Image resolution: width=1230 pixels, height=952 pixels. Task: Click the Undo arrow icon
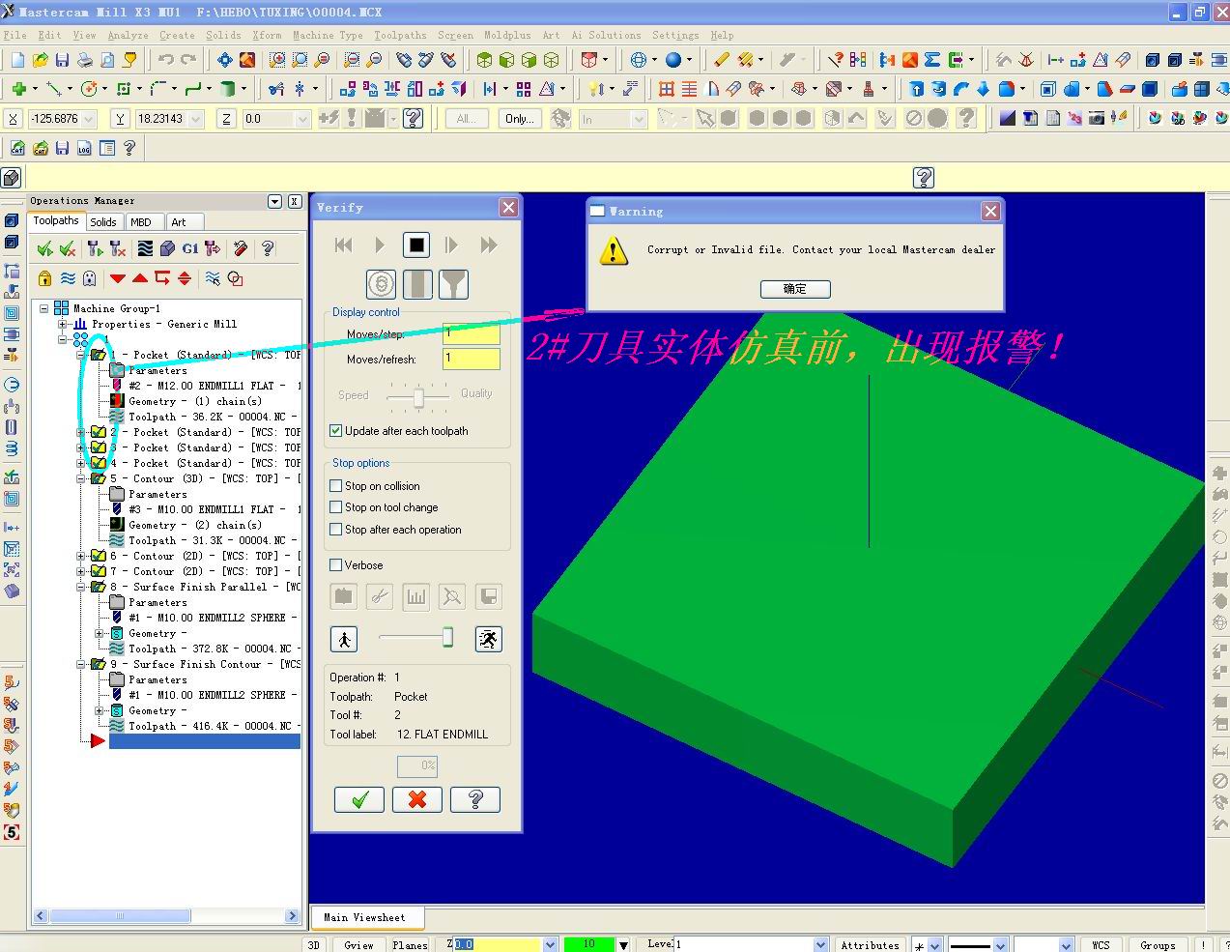click(165, 60)
